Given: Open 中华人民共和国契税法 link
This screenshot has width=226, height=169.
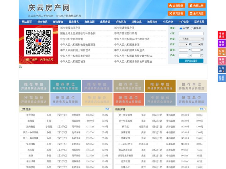Looking at the screenshot, I should click(73, 62).
